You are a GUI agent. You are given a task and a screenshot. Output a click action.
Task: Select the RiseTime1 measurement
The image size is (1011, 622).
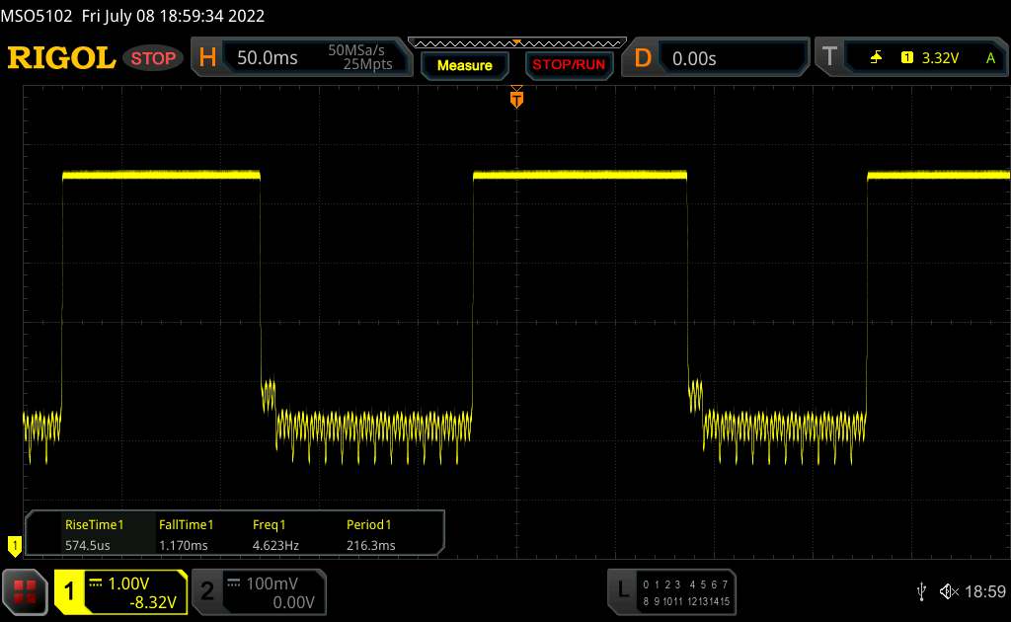tap(94, 524)
